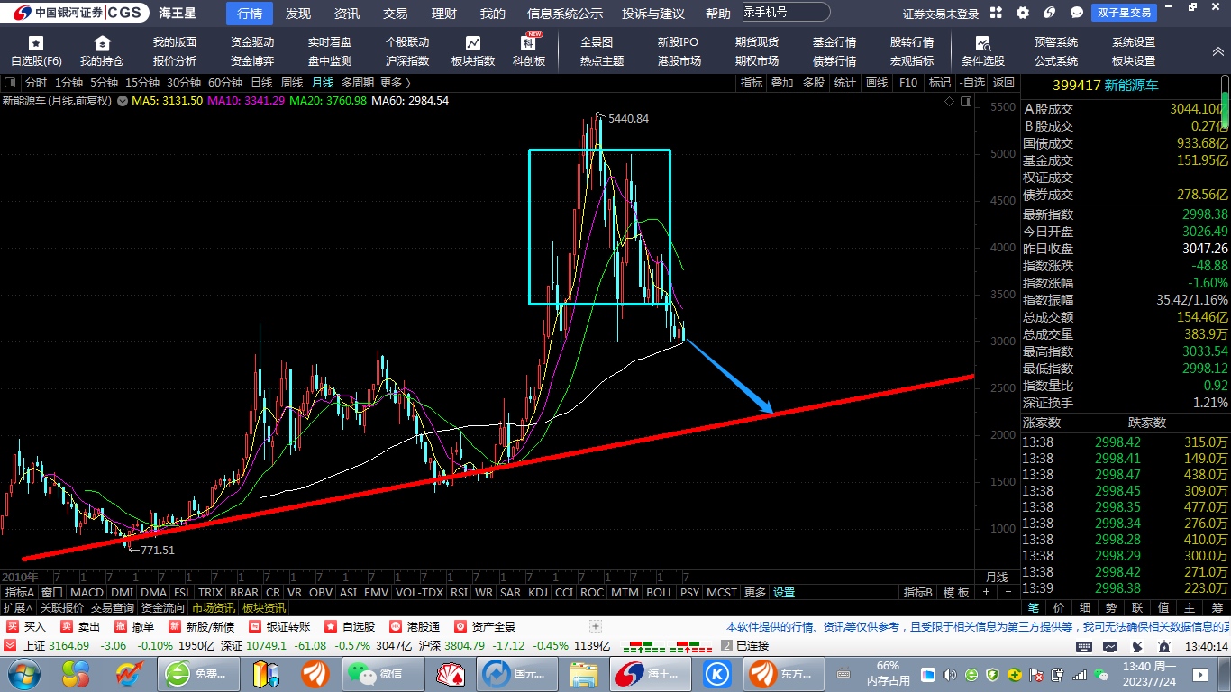The height and width of the screenshot is (692, 1231).
Task: Click the chart zoom-in plus button
Action: [x=987, y=592]
